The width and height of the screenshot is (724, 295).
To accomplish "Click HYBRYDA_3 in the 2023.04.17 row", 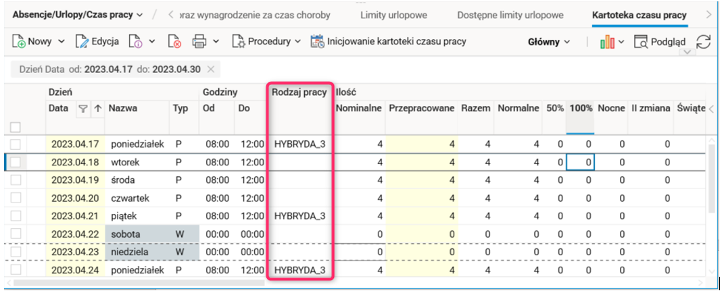I will (x=299, y=144).
